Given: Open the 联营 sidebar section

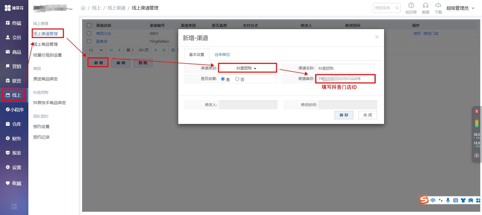Looking at the screenshot, I should click(x=14, y=81).
